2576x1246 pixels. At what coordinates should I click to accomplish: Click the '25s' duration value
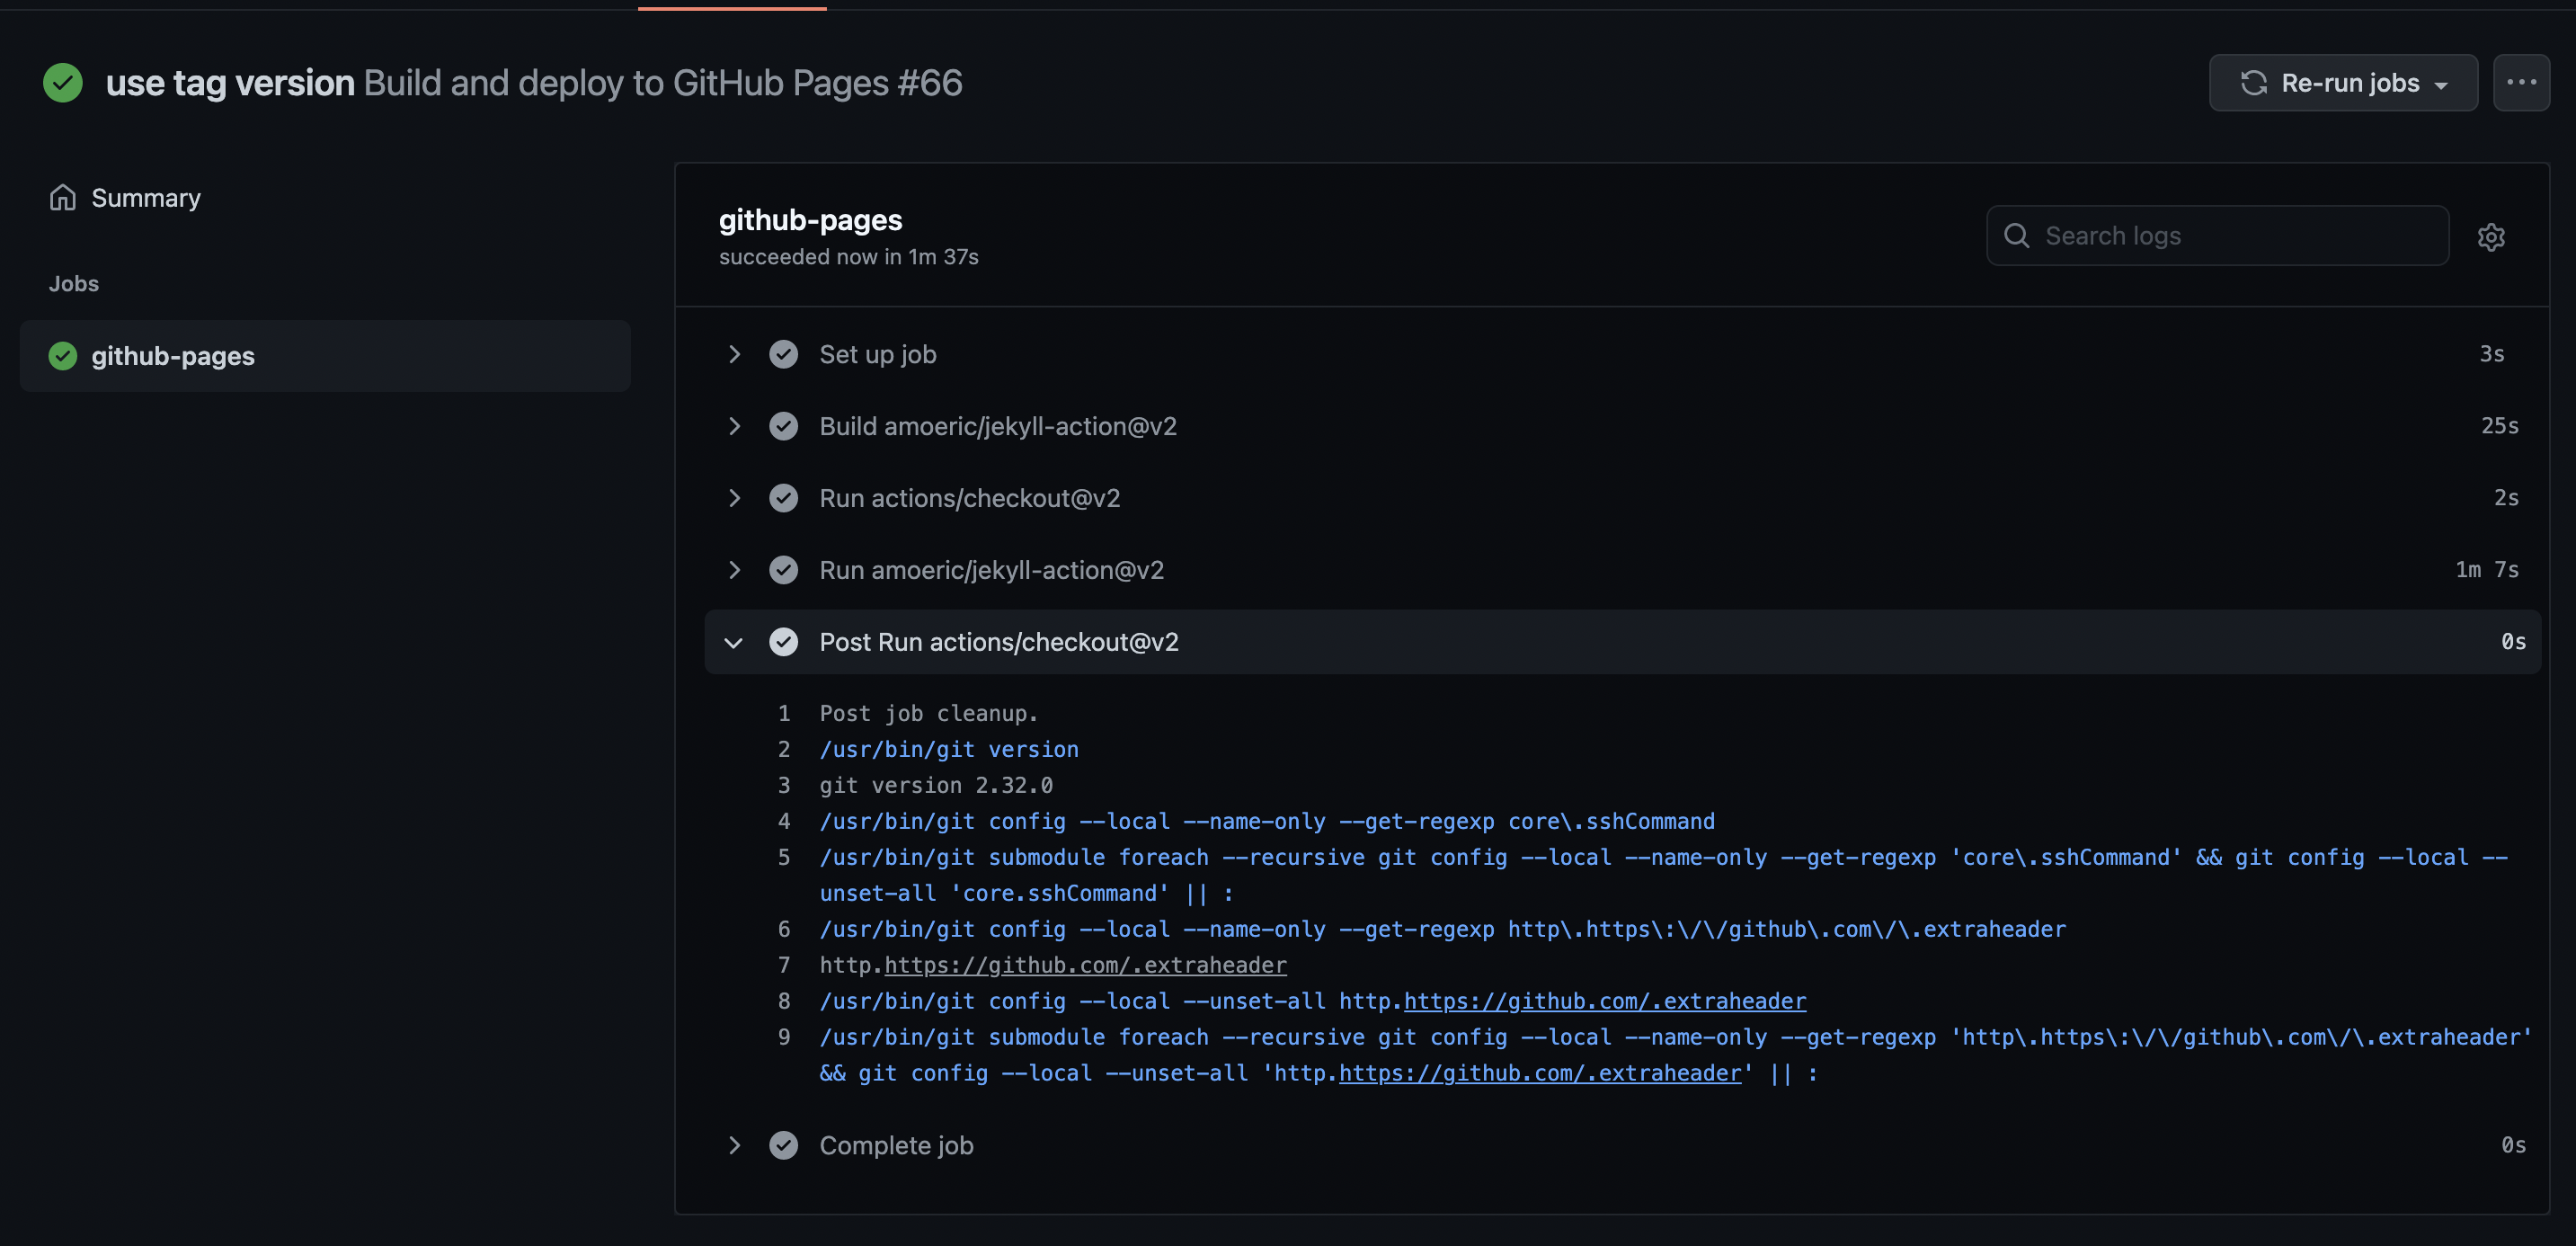[x=2500, y=426]
